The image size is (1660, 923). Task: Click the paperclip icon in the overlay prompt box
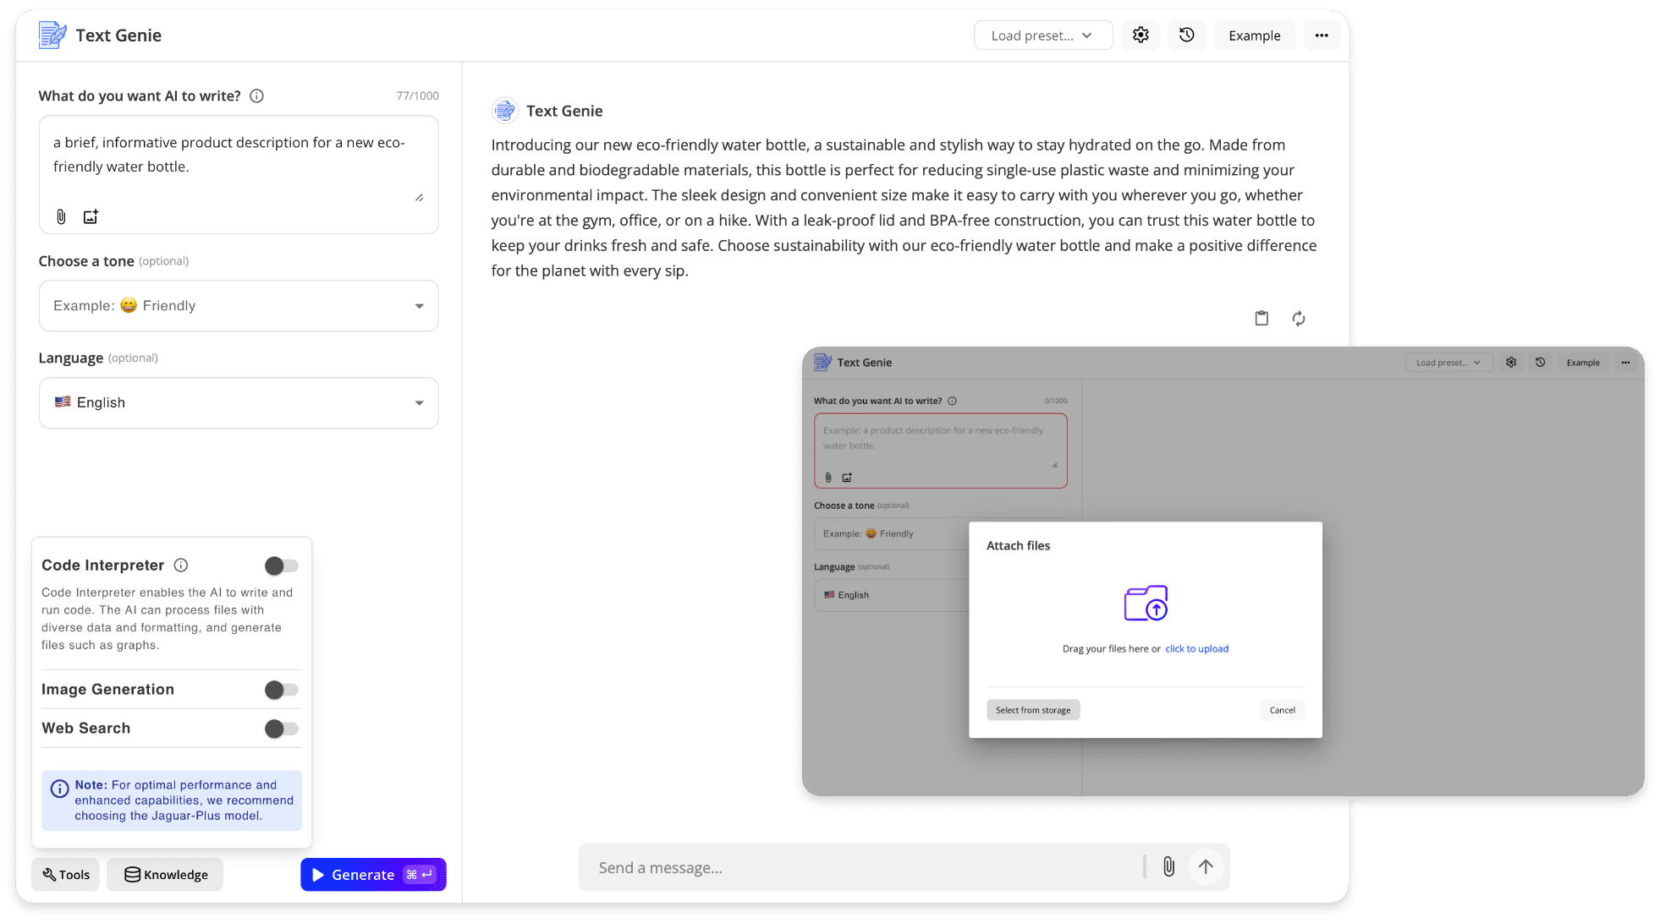coord(828,478)
